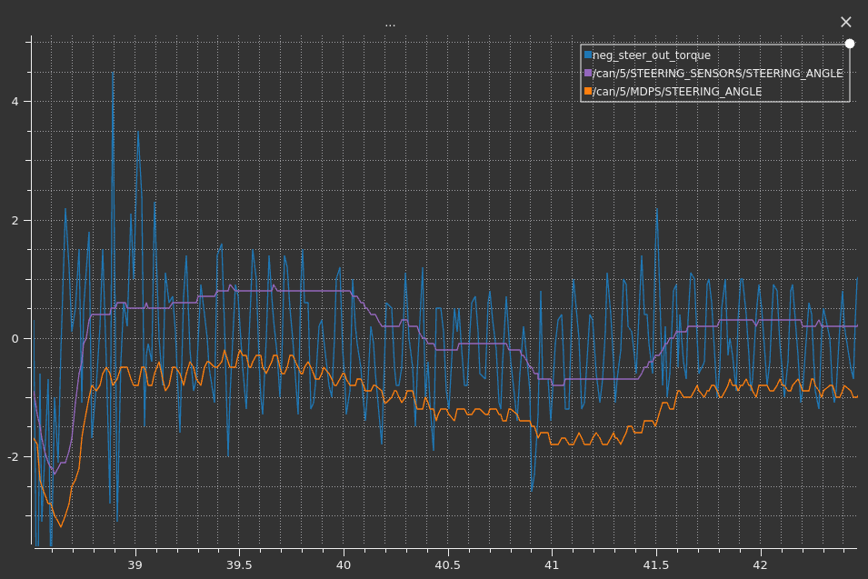
Task: Click y-axis tick label 2
Action: click(x=15, y=220)
